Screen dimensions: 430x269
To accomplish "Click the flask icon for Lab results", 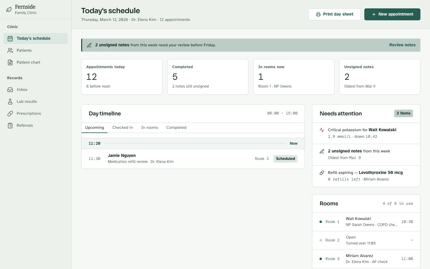I will (x=10, y=102).
